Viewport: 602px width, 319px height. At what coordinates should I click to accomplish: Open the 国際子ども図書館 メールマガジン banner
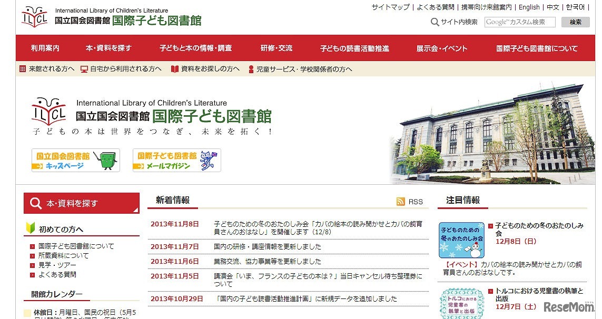(176, 161)
